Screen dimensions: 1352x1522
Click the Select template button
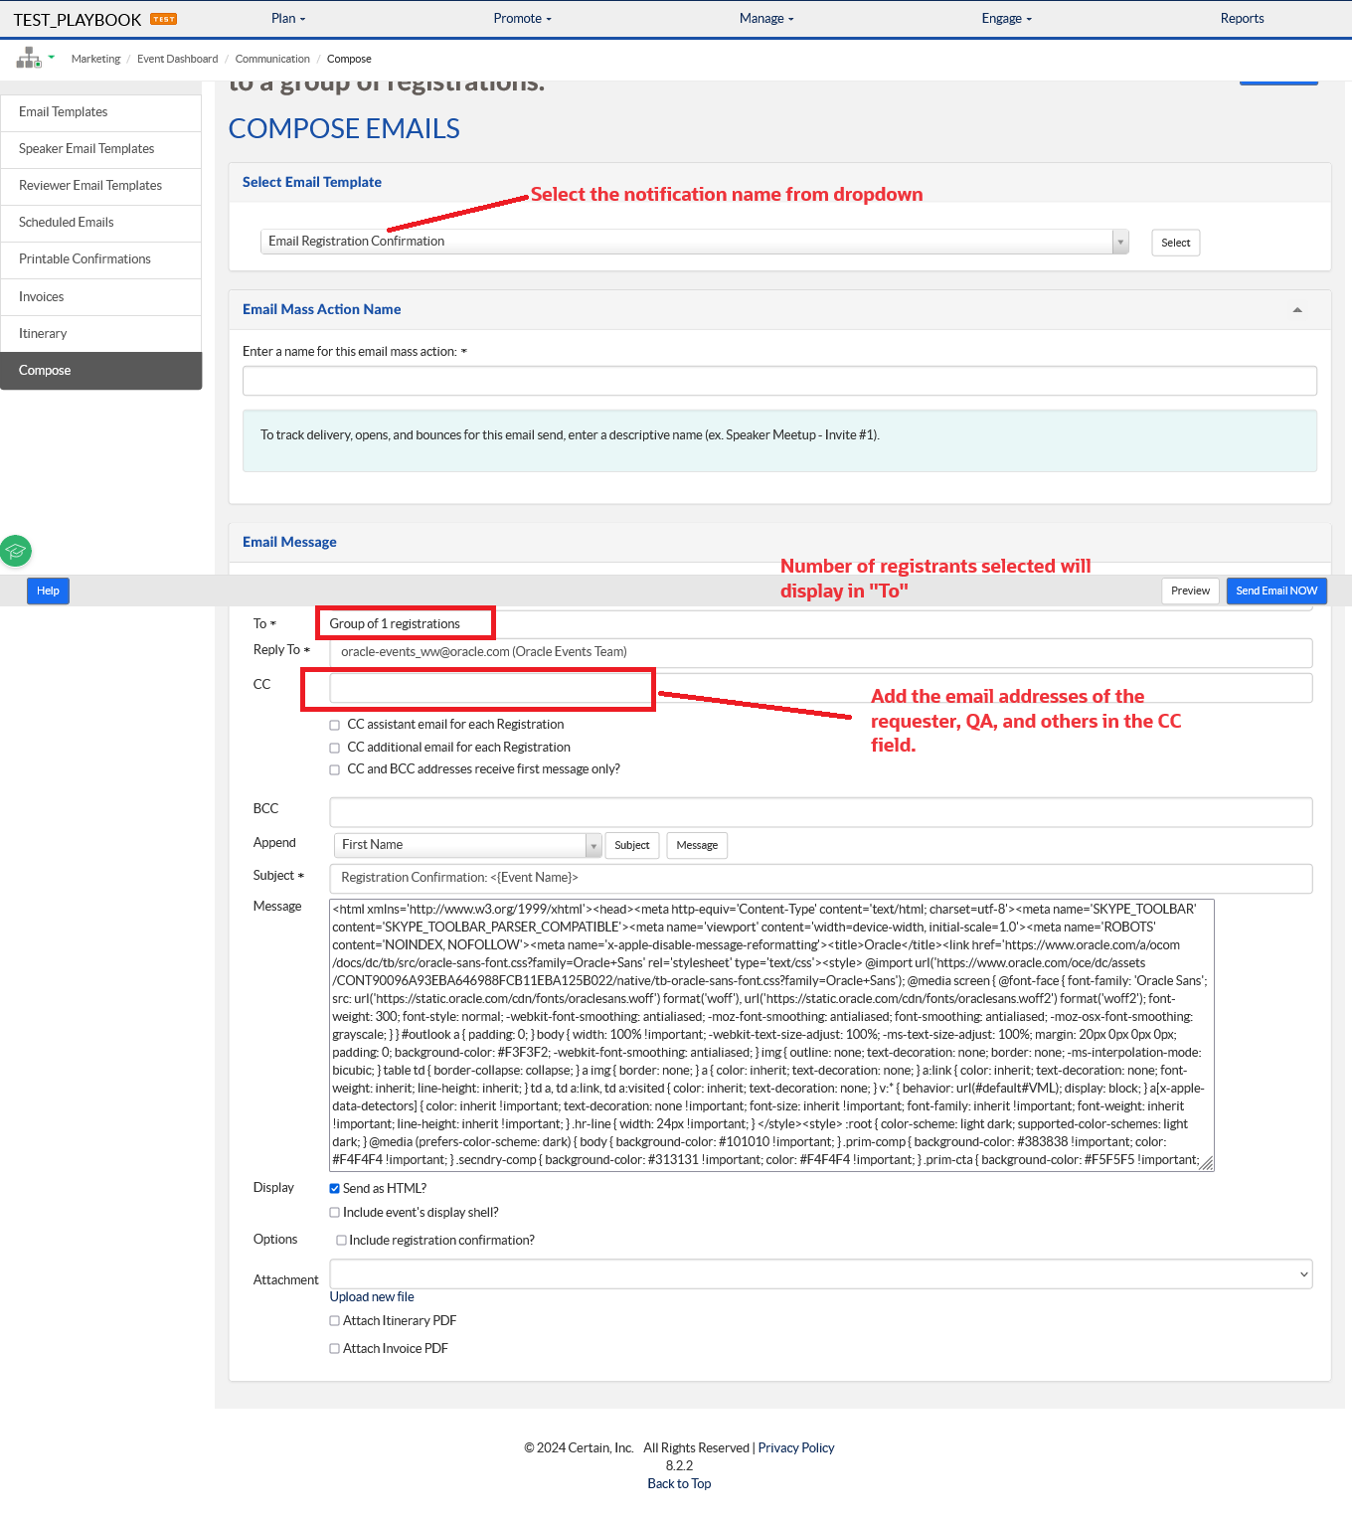pos(1175,243)
